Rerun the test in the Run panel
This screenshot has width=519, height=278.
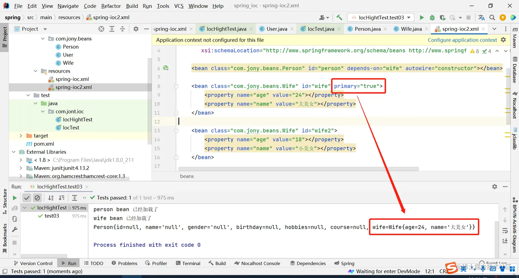pos(15,198)
